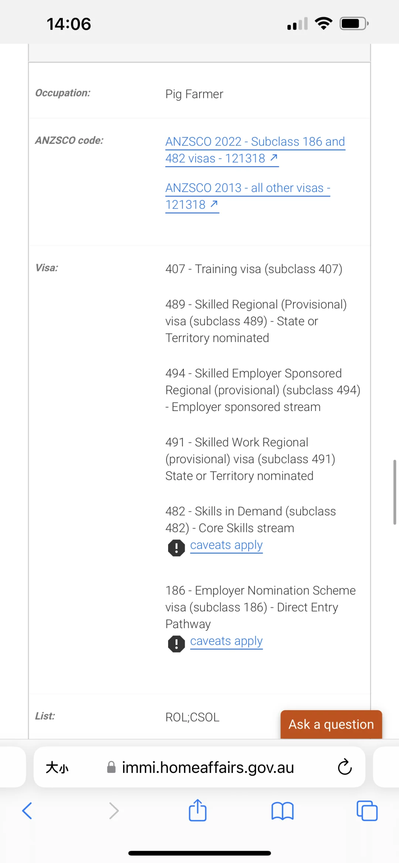
Task: Tap the iOS home indicator bar
Action: click(x=199, y=853)
